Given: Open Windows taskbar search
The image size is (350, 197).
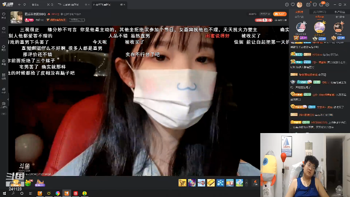Looking at the screenshot, I should [13, 193].
